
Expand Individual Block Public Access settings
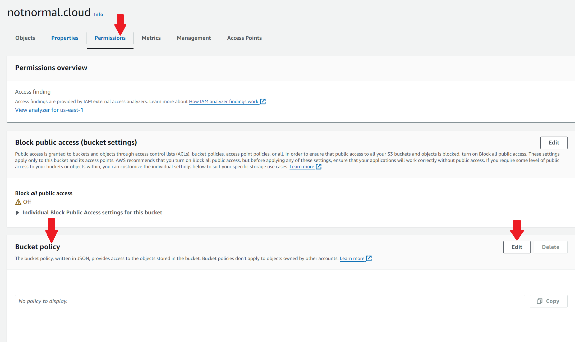click(17, 213)
